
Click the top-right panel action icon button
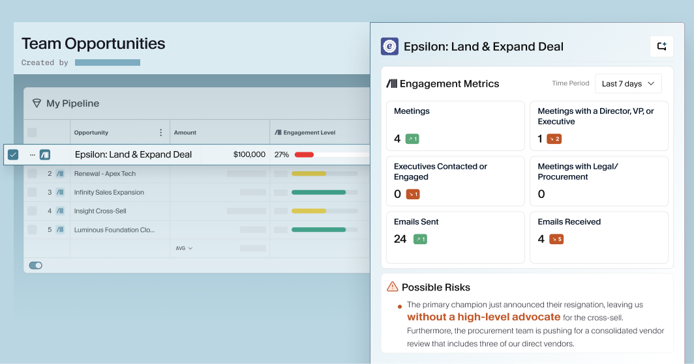pos(661,46)
